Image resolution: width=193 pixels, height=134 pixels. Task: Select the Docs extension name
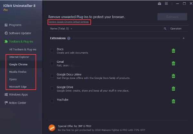[60, 49]
